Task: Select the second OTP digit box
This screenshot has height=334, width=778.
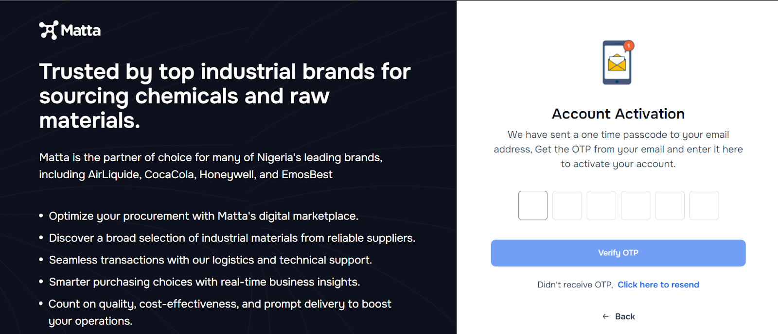Action: point(567,205)
